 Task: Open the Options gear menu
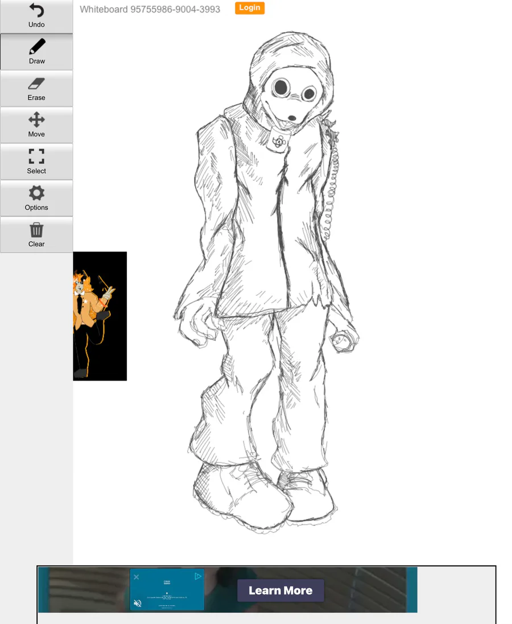tap(36, 199)
